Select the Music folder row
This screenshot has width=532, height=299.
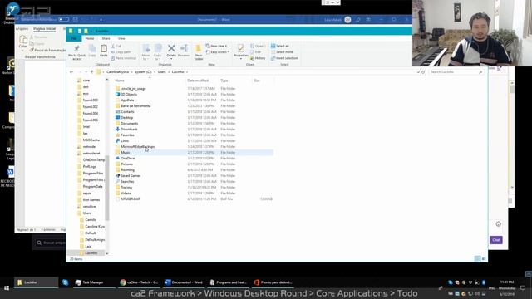(x=194, y=153)
